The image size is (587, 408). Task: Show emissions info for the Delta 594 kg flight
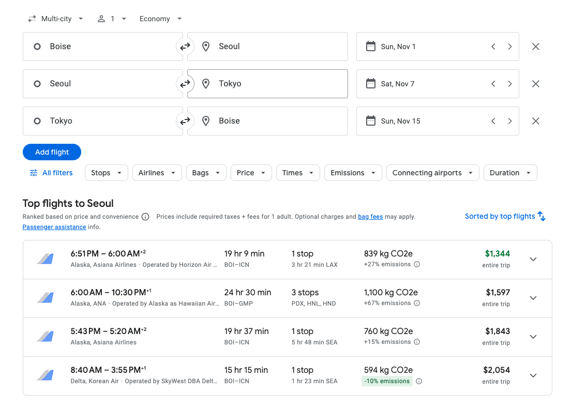click(x=419, y=381)
